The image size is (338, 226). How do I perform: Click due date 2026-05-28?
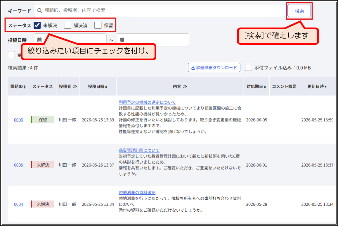(x=256, y=204)
